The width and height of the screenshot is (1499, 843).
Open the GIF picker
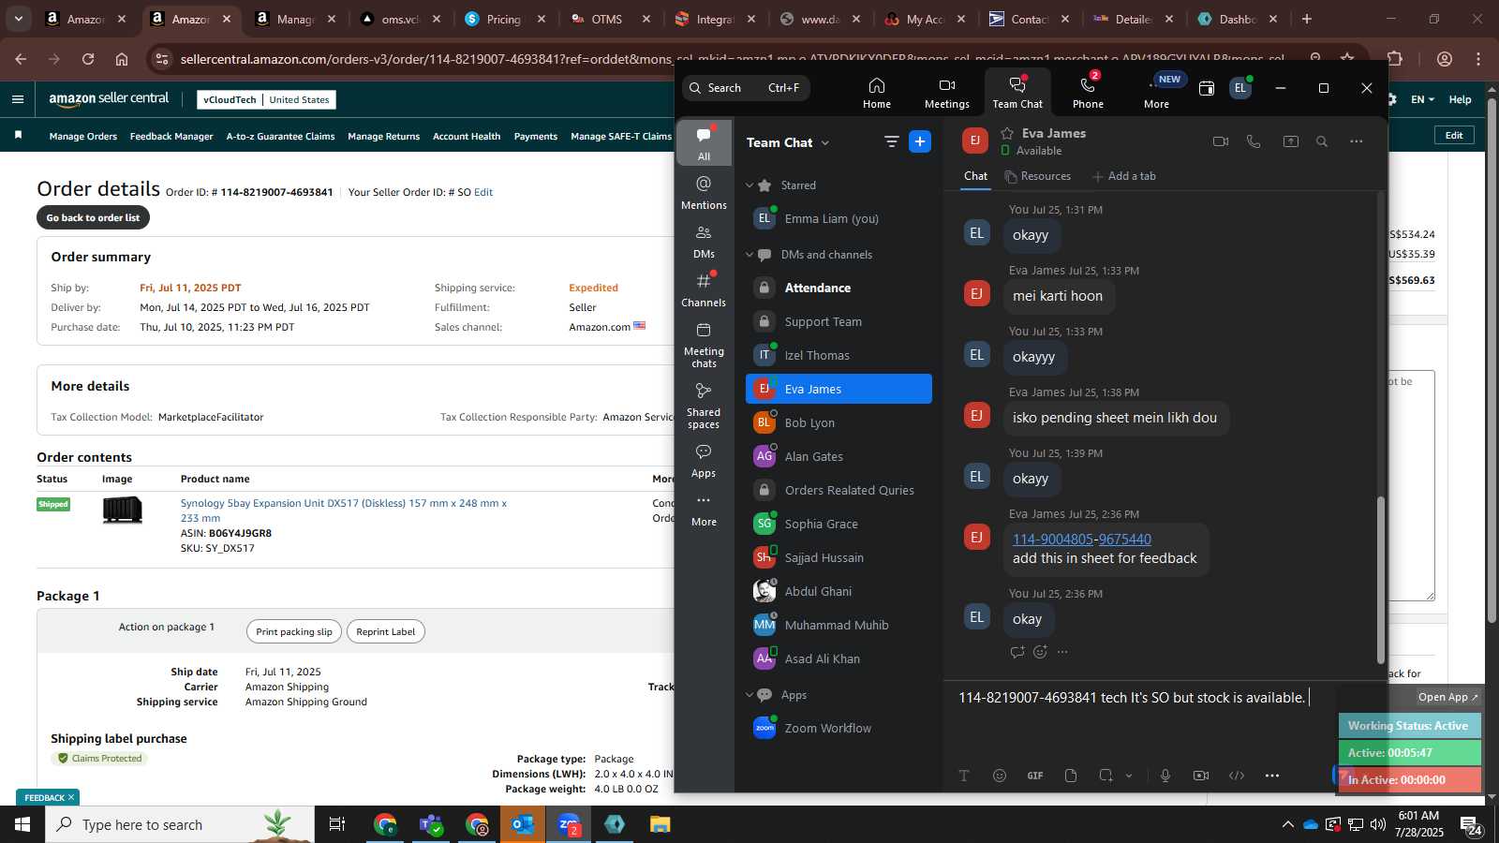coord(1035,776)
